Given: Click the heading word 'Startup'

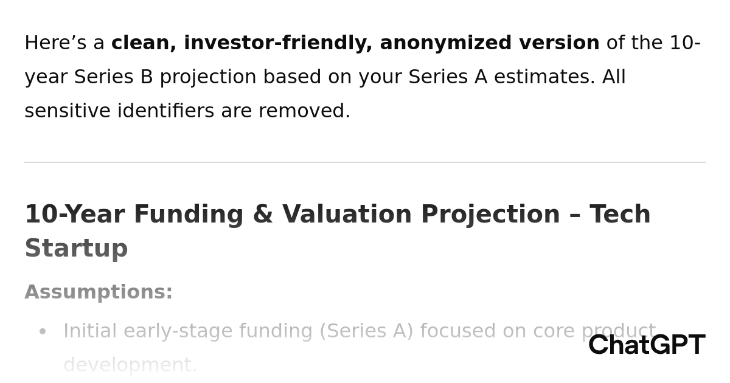Looking at the screenshot, I should pyautogui.click(x=76, y=249).
